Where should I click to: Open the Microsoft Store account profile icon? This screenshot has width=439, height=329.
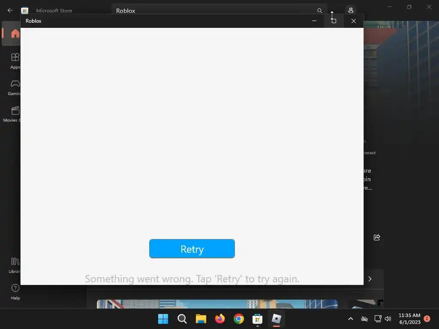[x=351, y=10]
